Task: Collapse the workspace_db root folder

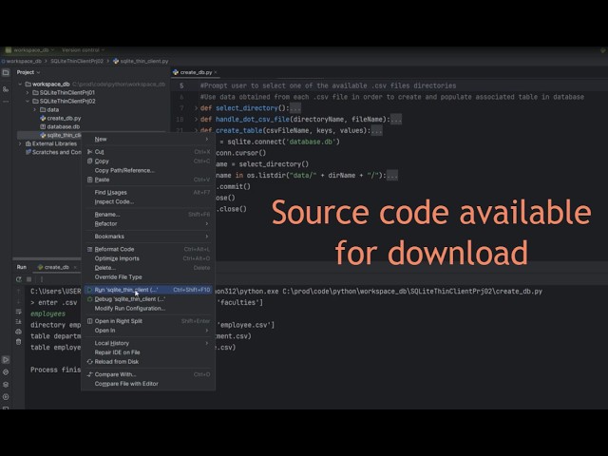Action: [20, 85]
